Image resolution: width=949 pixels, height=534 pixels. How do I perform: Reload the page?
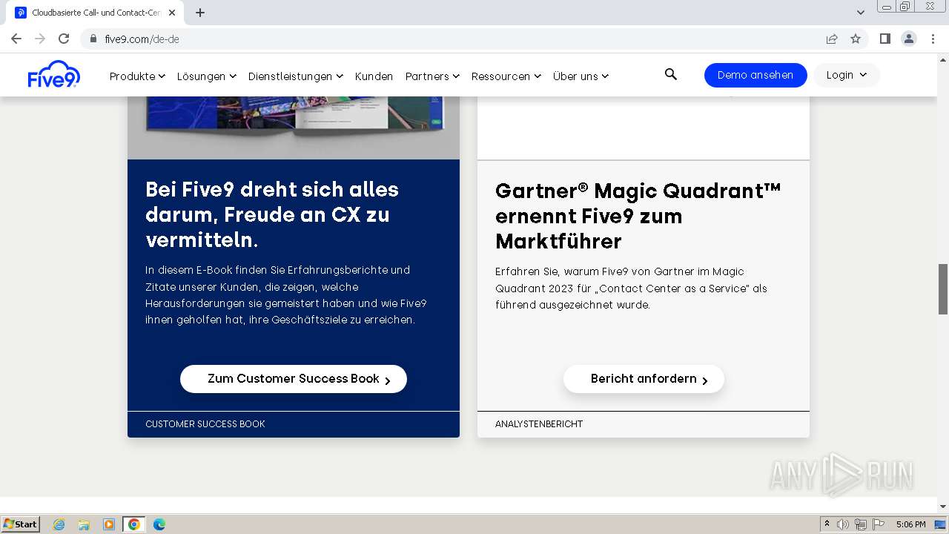64,39
